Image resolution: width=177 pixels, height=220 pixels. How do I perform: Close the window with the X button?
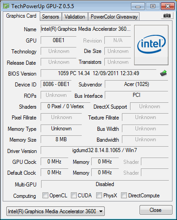(x=168, y=6)
